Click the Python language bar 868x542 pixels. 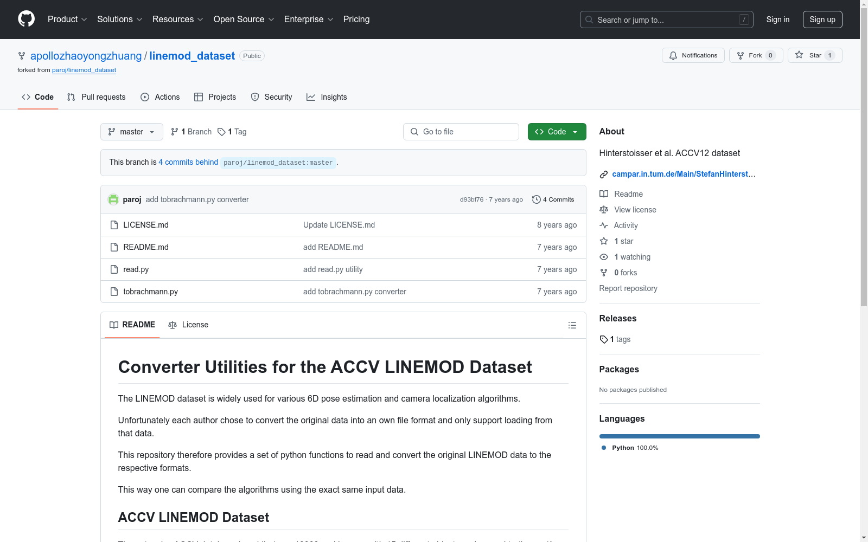coord(679,436)
